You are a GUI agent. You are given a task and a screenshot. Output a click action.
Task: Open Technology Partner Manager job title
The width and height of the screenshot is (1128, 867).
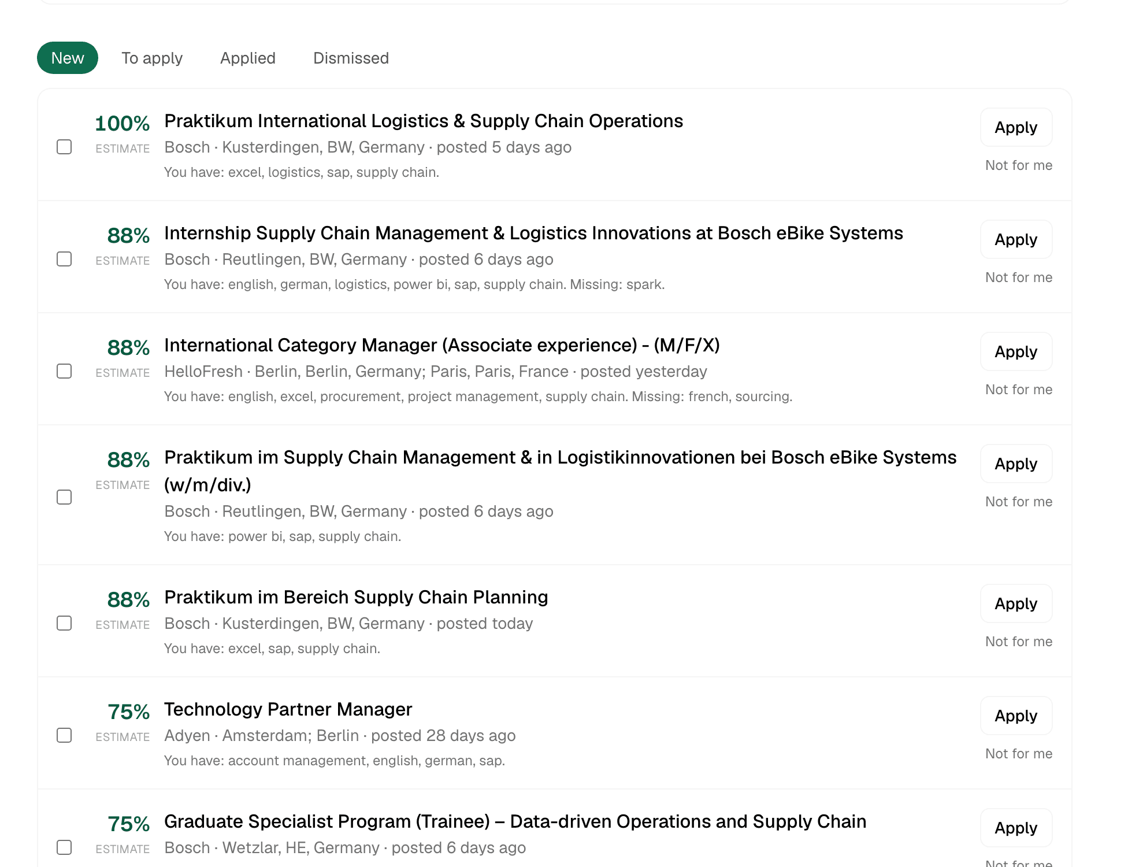pyautogui.click(x=288, y=709)
